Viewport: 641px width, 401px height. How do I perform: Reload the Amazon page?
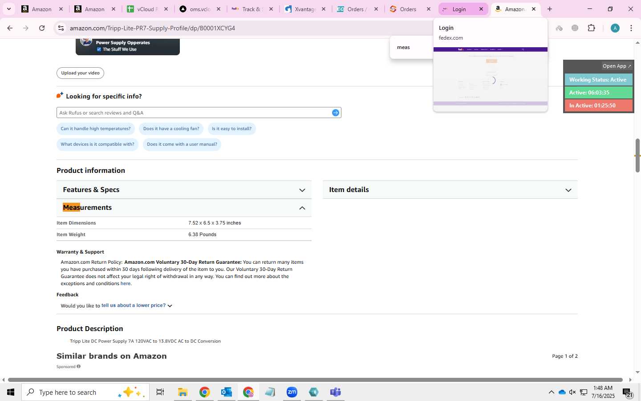point(42,28)
